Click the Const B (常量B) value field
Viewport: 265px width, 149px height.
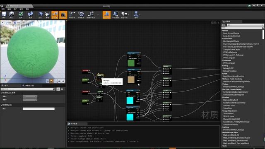point(30,100)
